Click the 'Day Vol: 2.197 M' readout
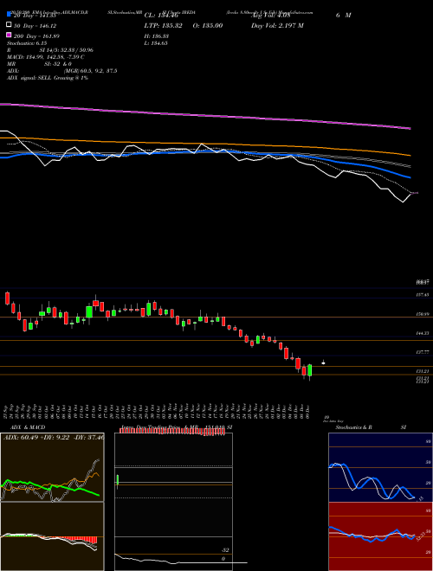 pyautogui.click(x=277, y=25)
